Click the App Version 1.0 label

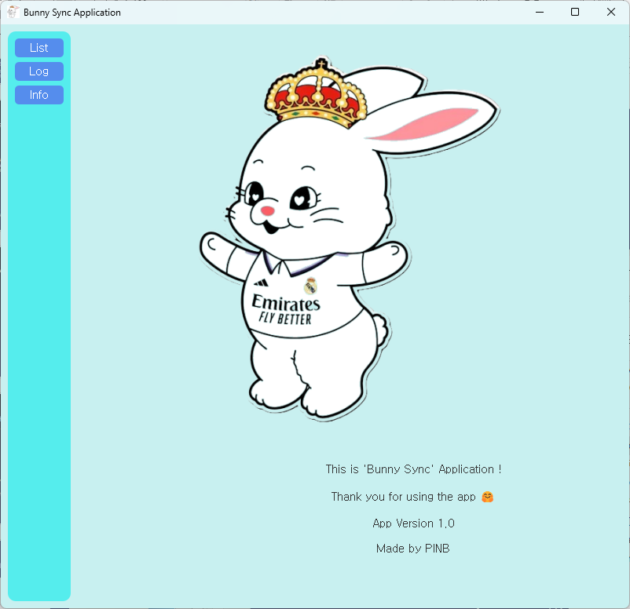pyautogui.click(x=413, y=523)
